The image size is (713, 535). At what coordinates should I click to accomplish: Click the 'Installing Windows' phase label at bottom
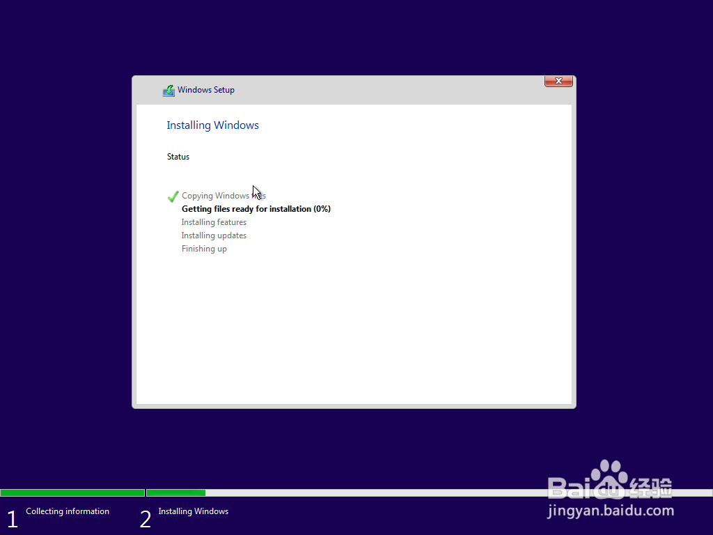point(194,511)
